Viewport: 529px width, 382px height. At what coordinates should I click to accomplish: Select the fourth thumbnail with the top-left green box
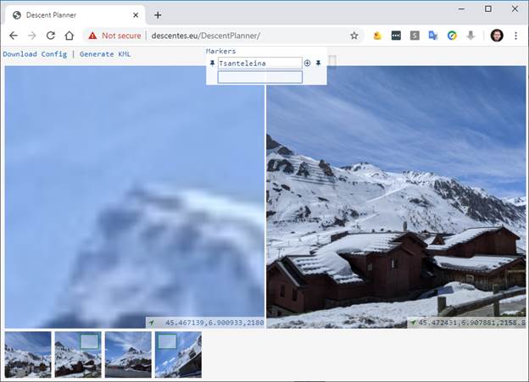tap(179, 354)
